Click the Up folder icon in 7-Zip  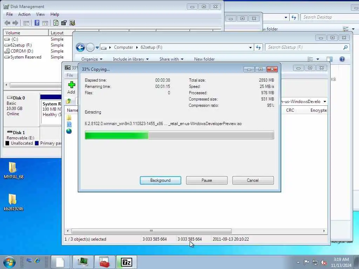click(x=69, y=101)
